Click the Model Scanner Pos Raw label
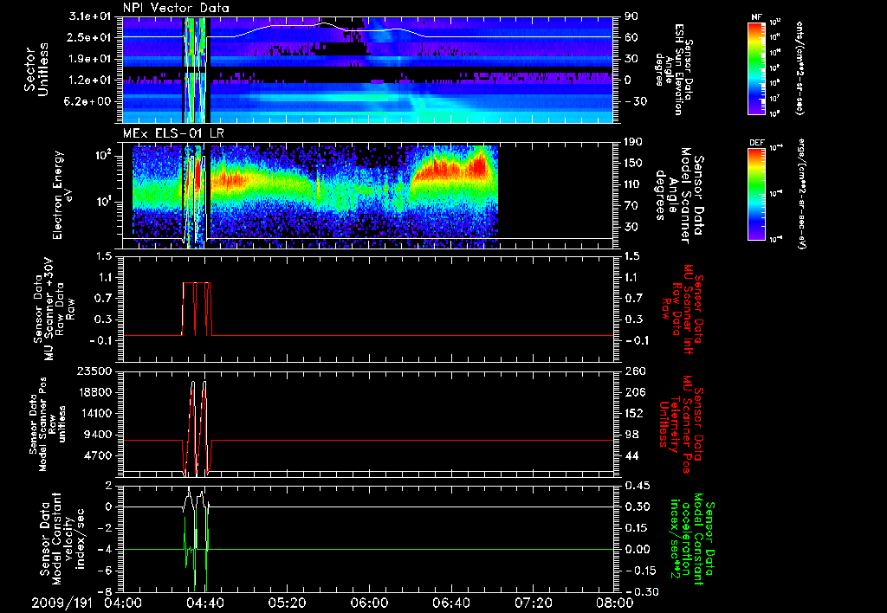887x613 pixels. pyautogui.click(x=48, y=424)
